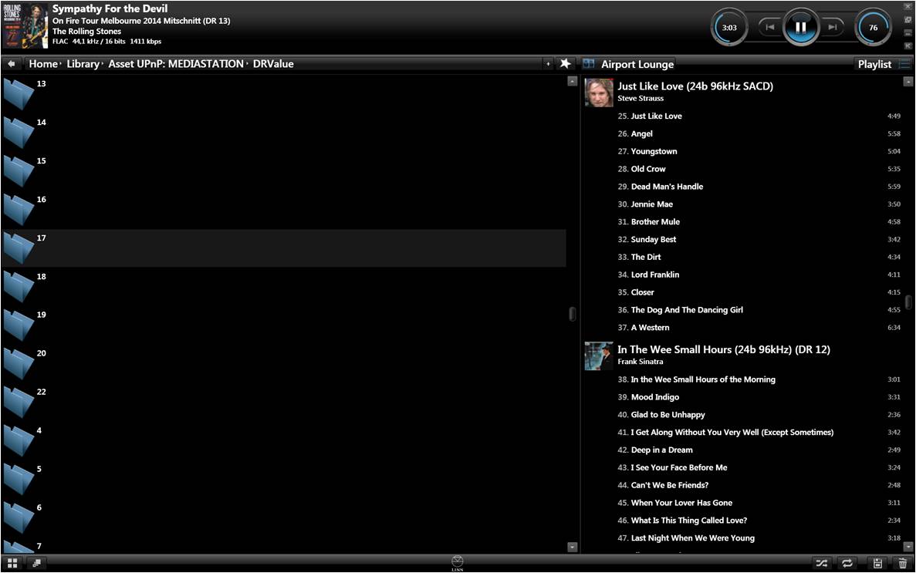Go back to the previous track
Viewport: 916px width, 573px height.
pyautogui.click(x=769, y=28)
